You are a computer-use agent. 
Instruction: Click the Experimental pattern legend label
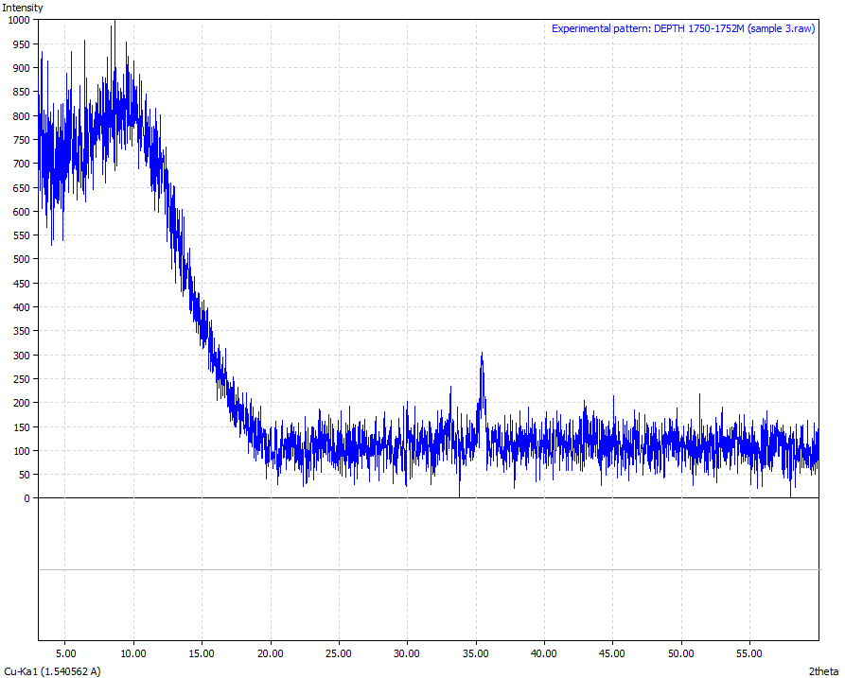tap(682, 28)
